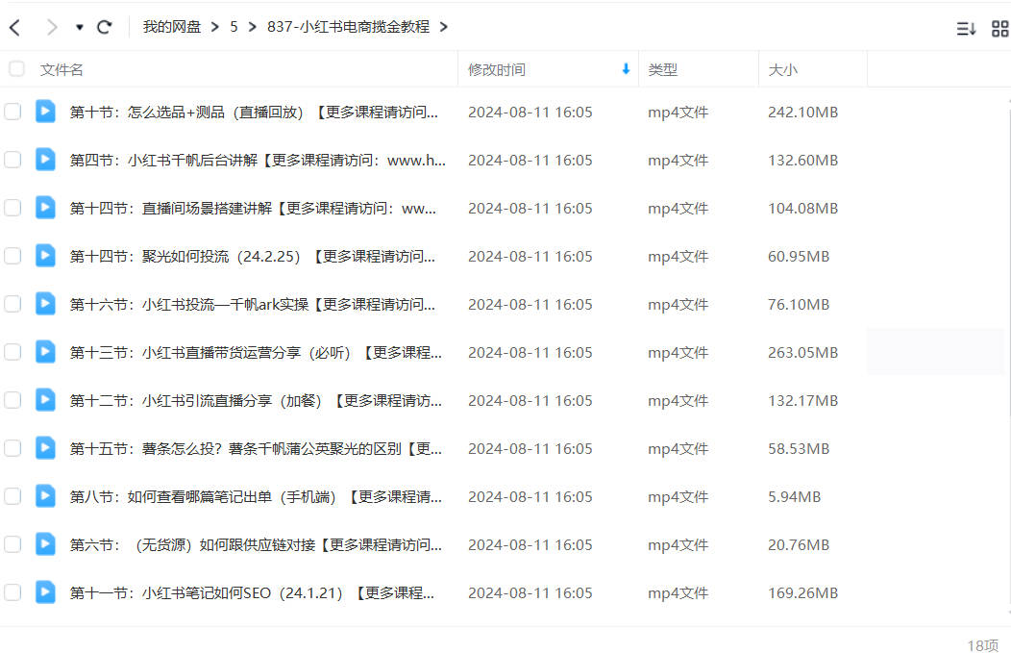Sort by 文件名 column header
The image size is (1011, 653).
click(x=62, y=69)
